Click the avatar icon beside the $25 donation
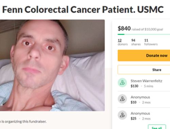This screenshot has width=170, height=129. pyautogui.click(x=122, y=115)
